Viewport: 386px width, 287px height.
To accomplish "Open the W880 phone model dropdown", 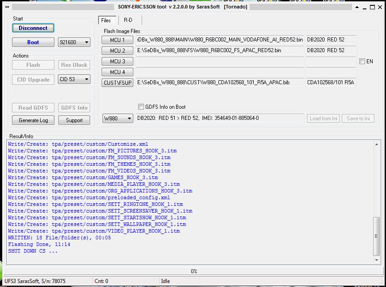I will click(118, 119).
